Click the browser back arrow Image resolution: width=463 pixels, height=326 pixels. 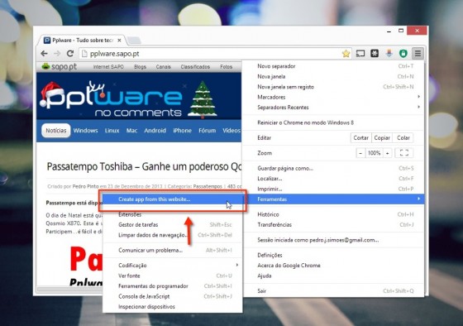[45, 54]
